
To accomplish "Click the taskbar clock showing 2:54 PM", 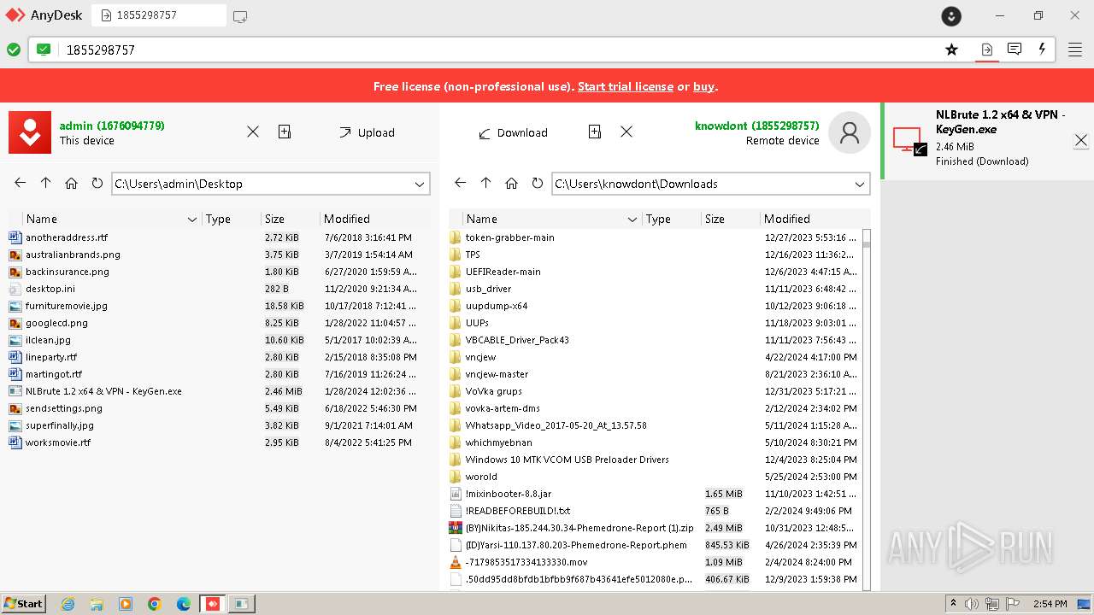I will (x=1050, y=604).
